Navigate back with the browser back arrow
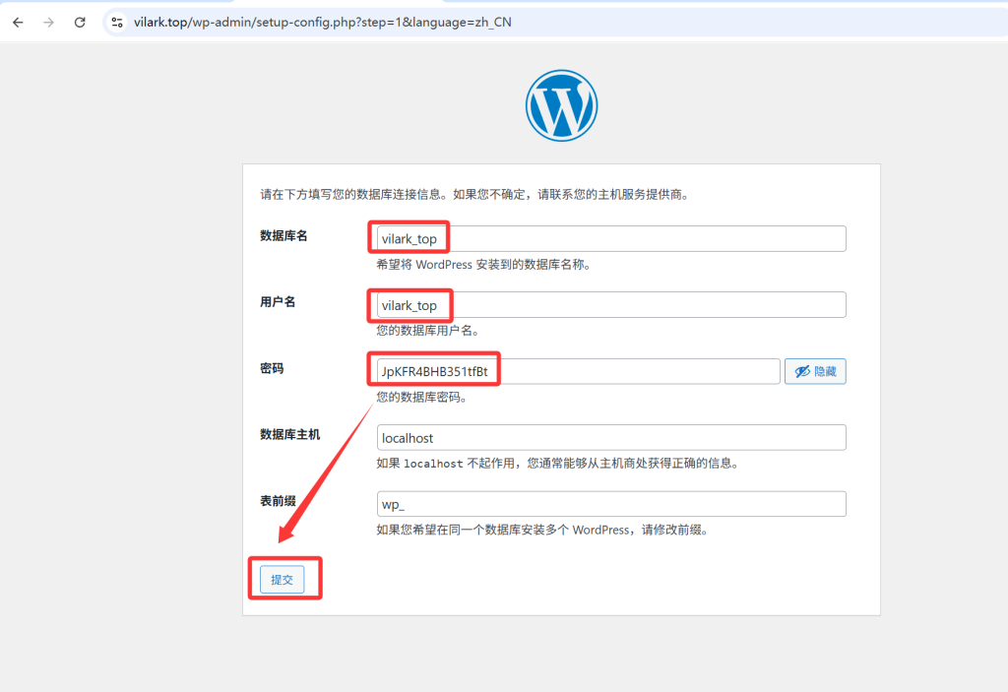The height and width of the screenshot is (692, 1008). tap(18, 22)
